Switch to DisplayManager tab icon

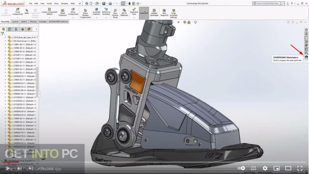pyautogui.click(x=29, y=29)
